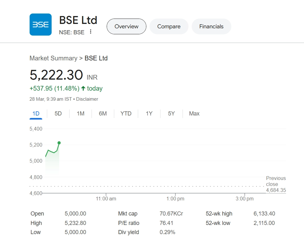Viewport: 304px width, 241px height.
Task: Show the Max chart range
Action: pyautogui.click(x=194, y=114)
